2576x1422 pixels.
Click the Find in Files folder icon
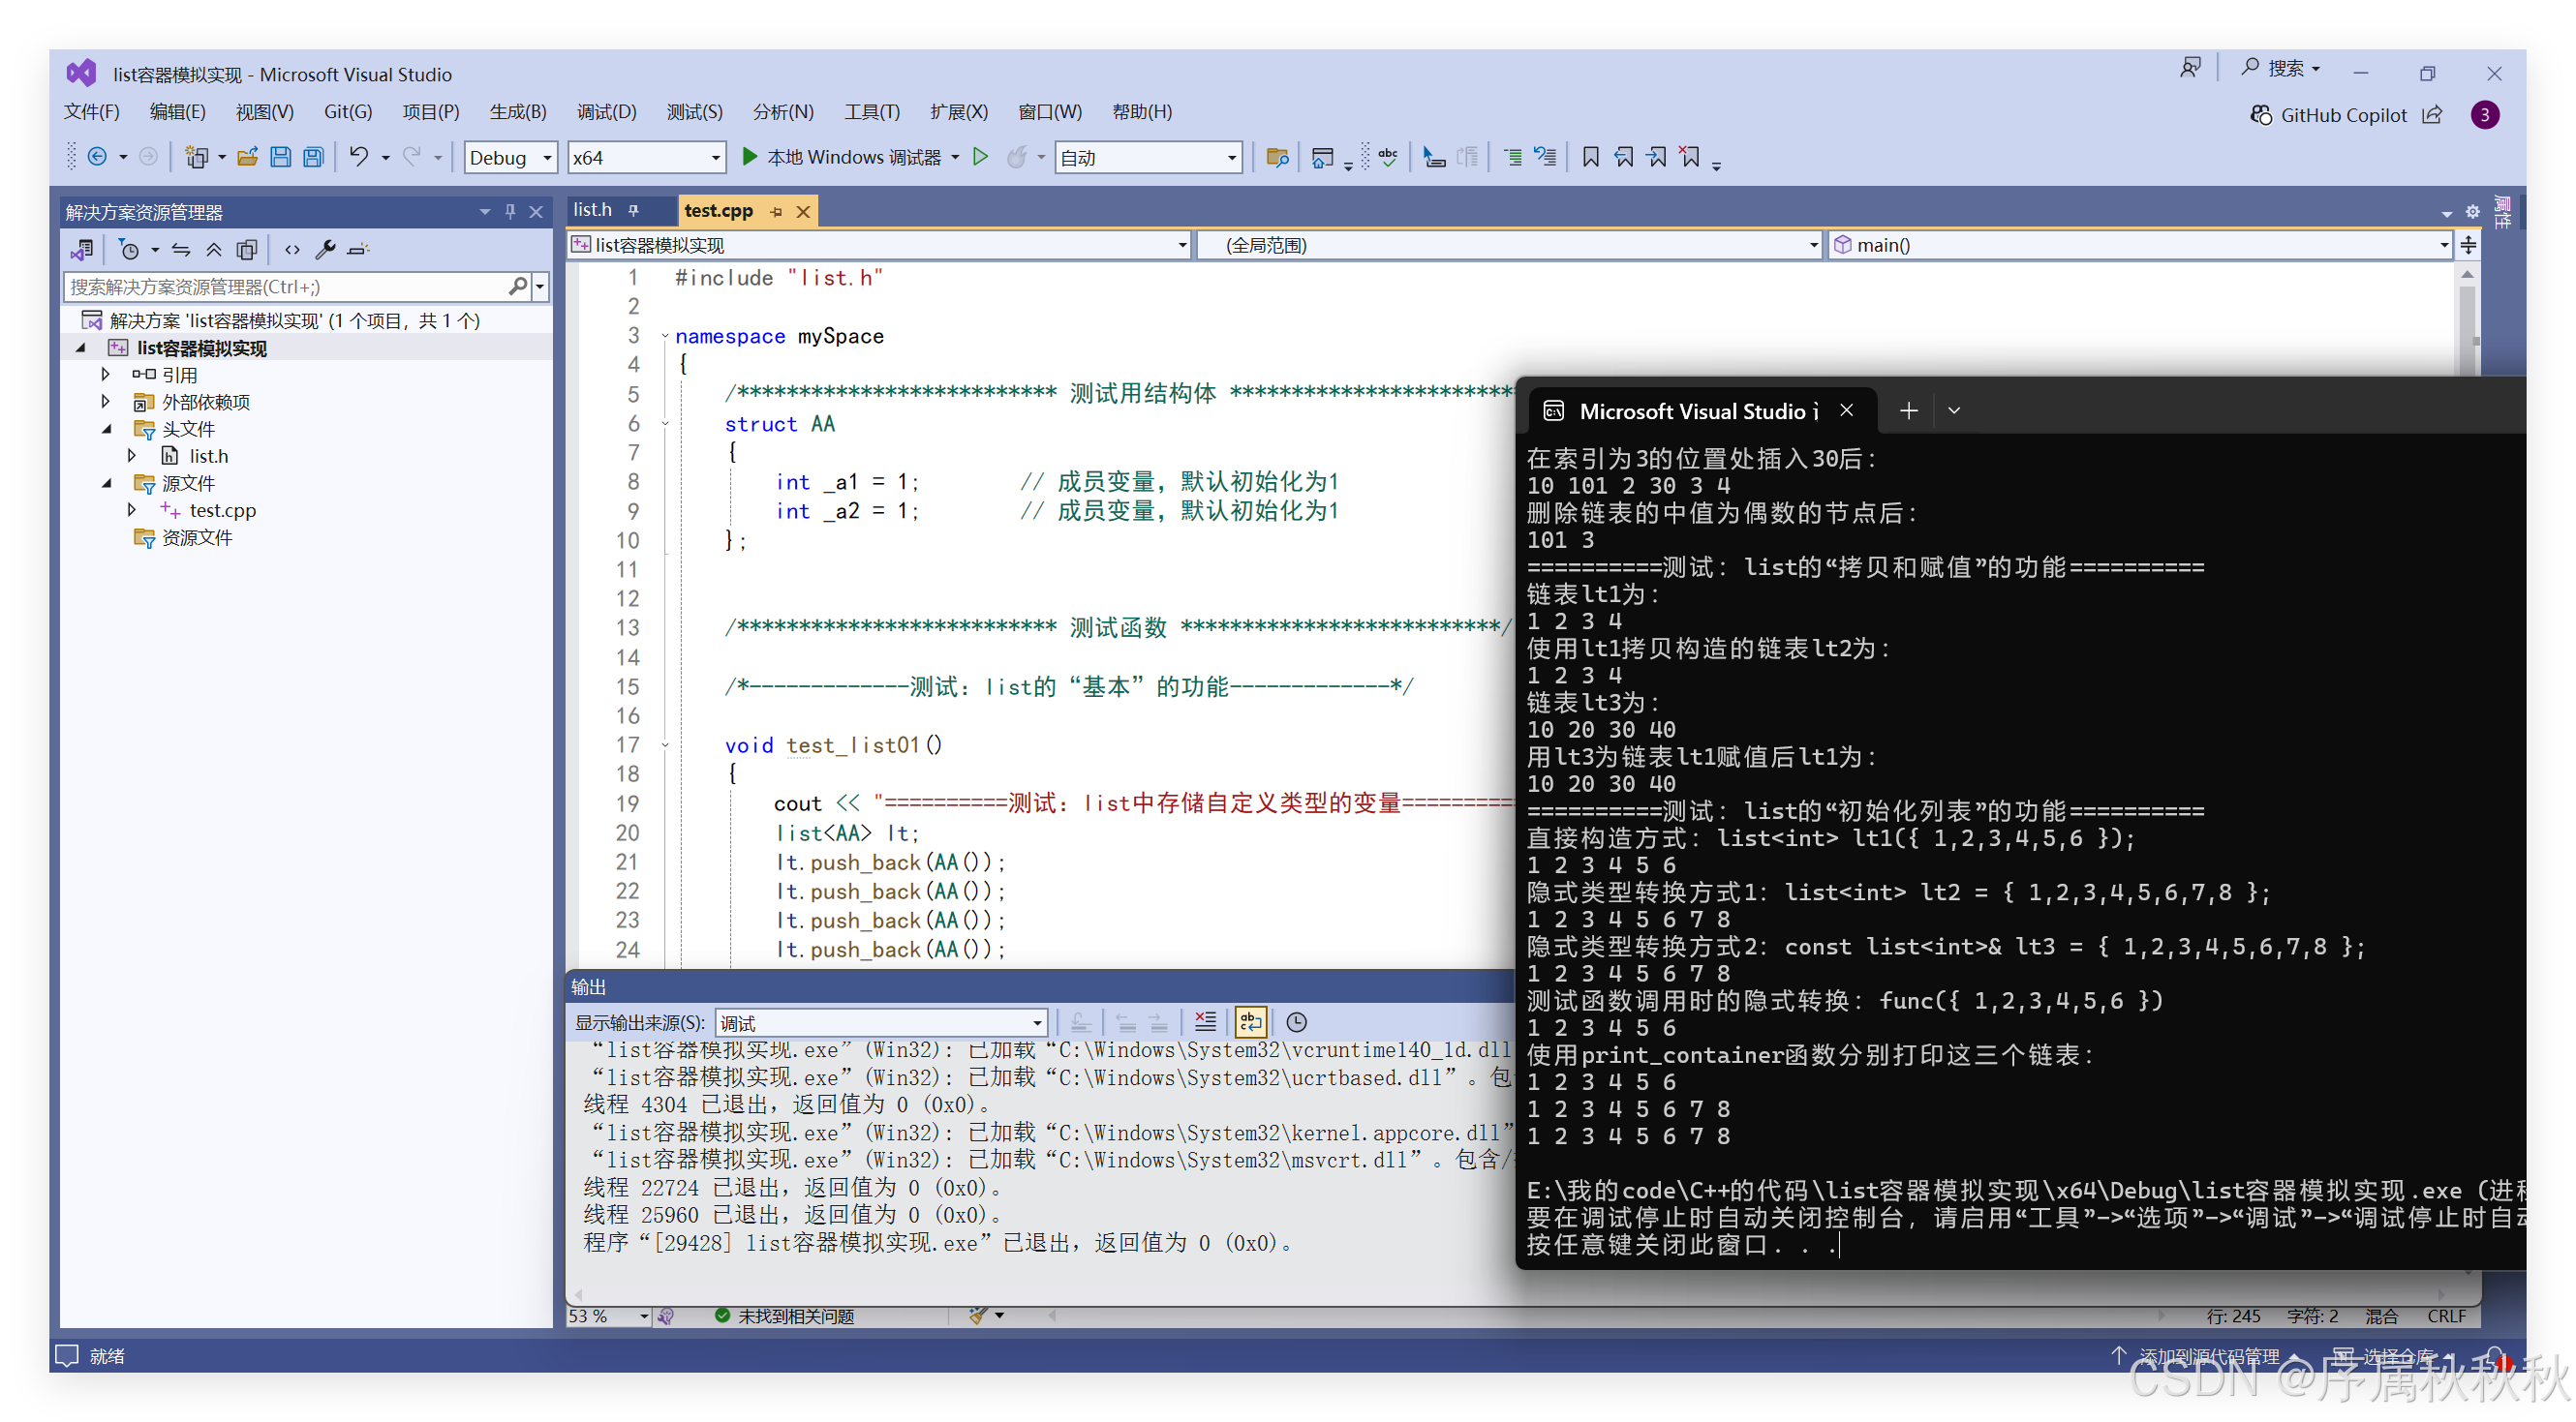click(1277, 157)
